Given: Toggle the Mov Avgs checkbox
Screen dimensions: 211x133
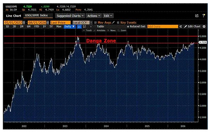Looking at the screenshot, I should (95, 22).
